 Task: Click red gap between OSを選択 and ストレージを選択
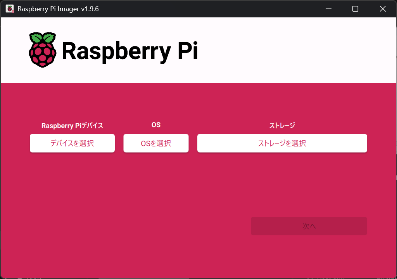[x=193, y=143]
